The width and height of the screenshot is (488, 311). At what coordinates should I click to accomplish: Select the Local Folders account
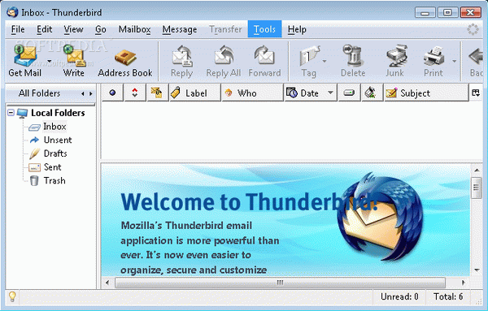tap(58, 113)
